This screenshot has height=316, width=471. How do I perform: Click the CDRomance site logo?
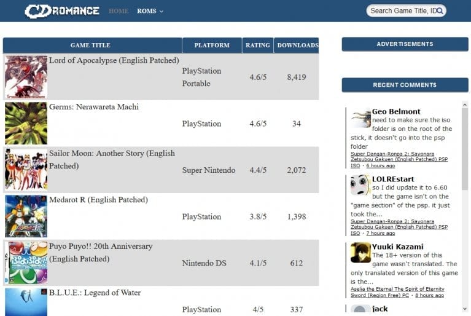pos(61,10)
